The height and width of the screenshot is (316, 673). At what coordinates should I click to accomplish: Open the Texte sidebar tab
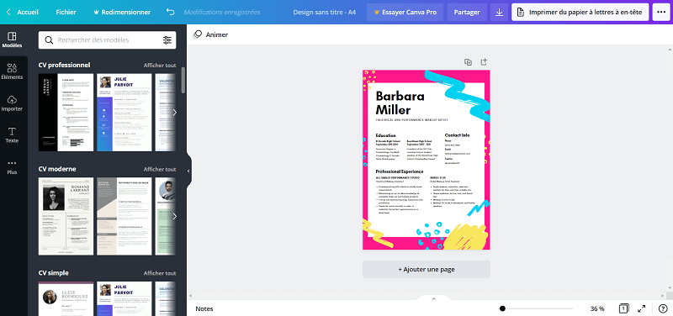(x=12, y=135)
